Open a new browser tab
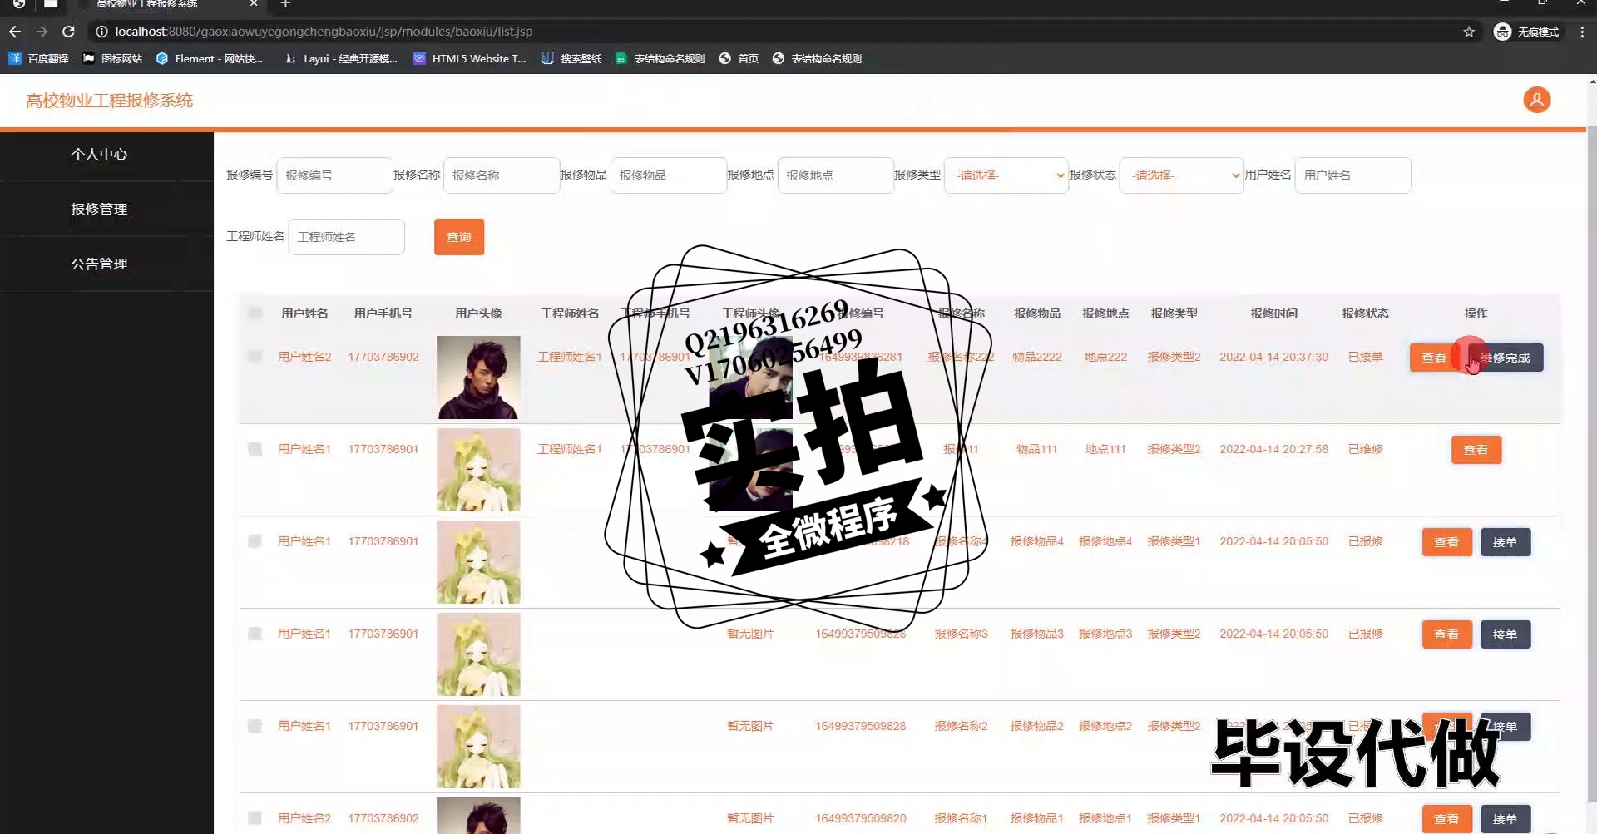Viewport: 1597px width, 834px height. click(x=285, y=4)
